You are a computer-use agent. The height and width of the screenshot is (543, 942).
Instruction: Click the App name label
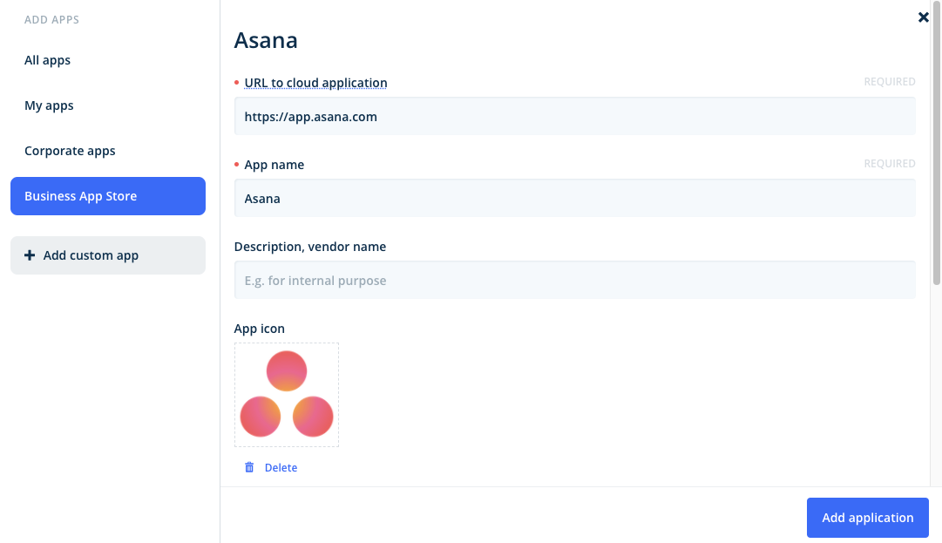click(x=274, y=165)
